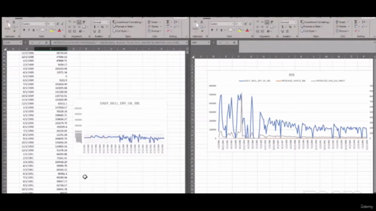This screenshot has width=376, height=211.
Task: Click the Clear eraser icon in left window
Action: point(168,31)
